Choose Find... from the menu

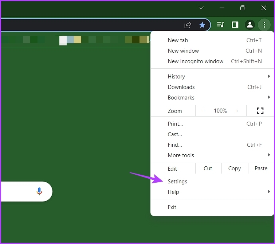pyautogui.click(x=212, y=145)
